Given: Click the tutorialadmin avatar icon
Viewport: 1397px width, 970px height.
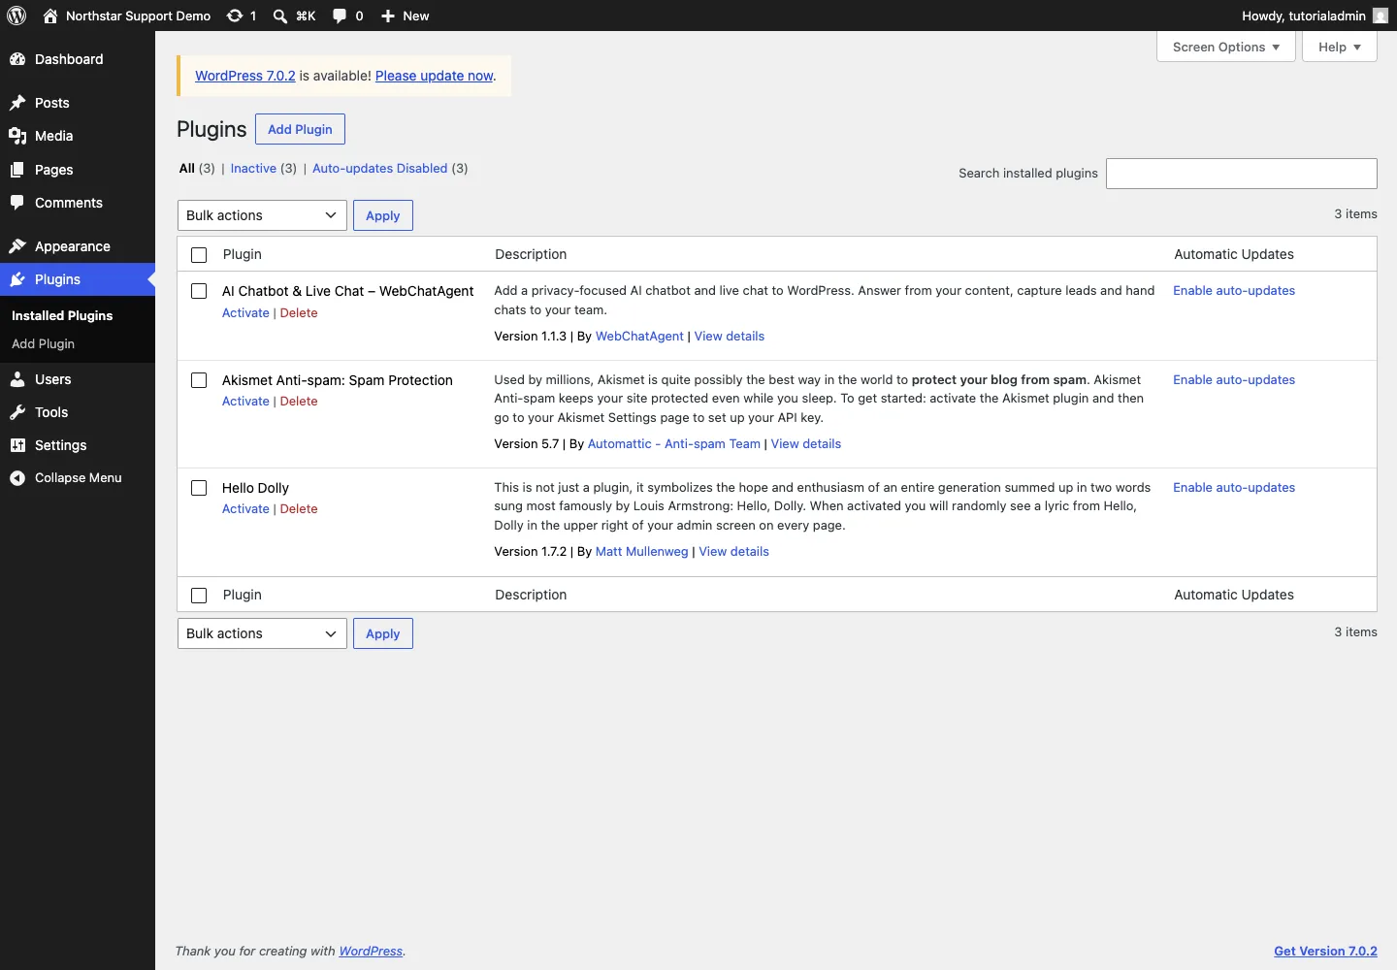Looking at the screenshot, I should point(1381,16).
